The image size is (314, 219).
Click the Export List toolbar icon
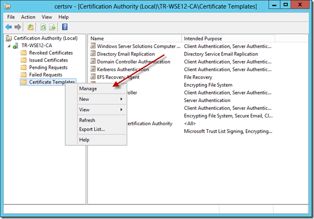pyautogui.click(x=52, y=27)
